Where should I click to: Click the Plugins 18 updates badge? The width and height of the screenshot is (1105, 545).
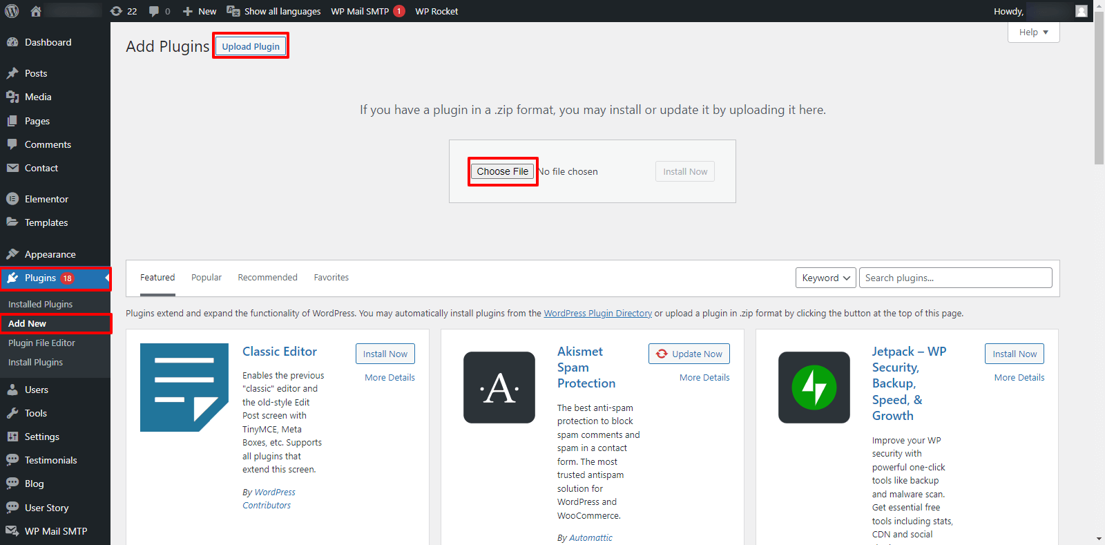67,278
